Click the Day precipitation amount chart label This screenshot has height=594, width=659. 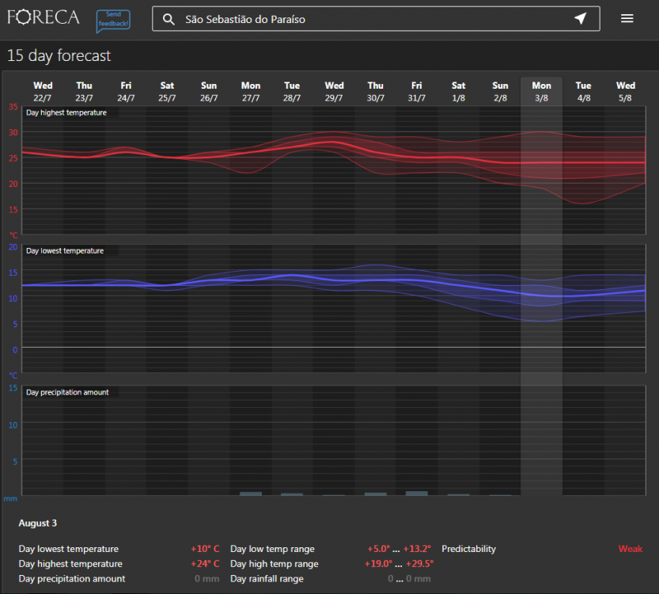(67, 392)
